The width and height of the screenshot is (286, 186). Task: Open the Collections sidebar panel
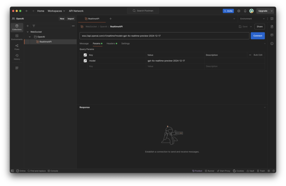(17, 27)
